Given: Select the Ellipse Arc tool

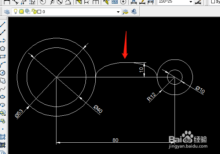Looking at the screenshot, I should tap(3, 105).
